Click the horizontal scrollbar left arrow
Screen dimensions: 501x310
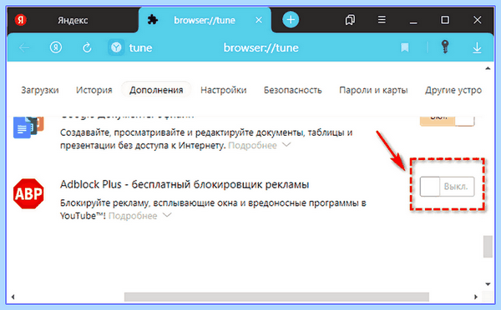13,297
